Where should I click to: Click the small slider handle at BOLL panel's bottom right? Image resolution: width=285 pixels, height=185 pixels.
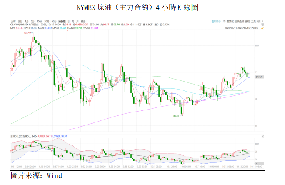260,163
